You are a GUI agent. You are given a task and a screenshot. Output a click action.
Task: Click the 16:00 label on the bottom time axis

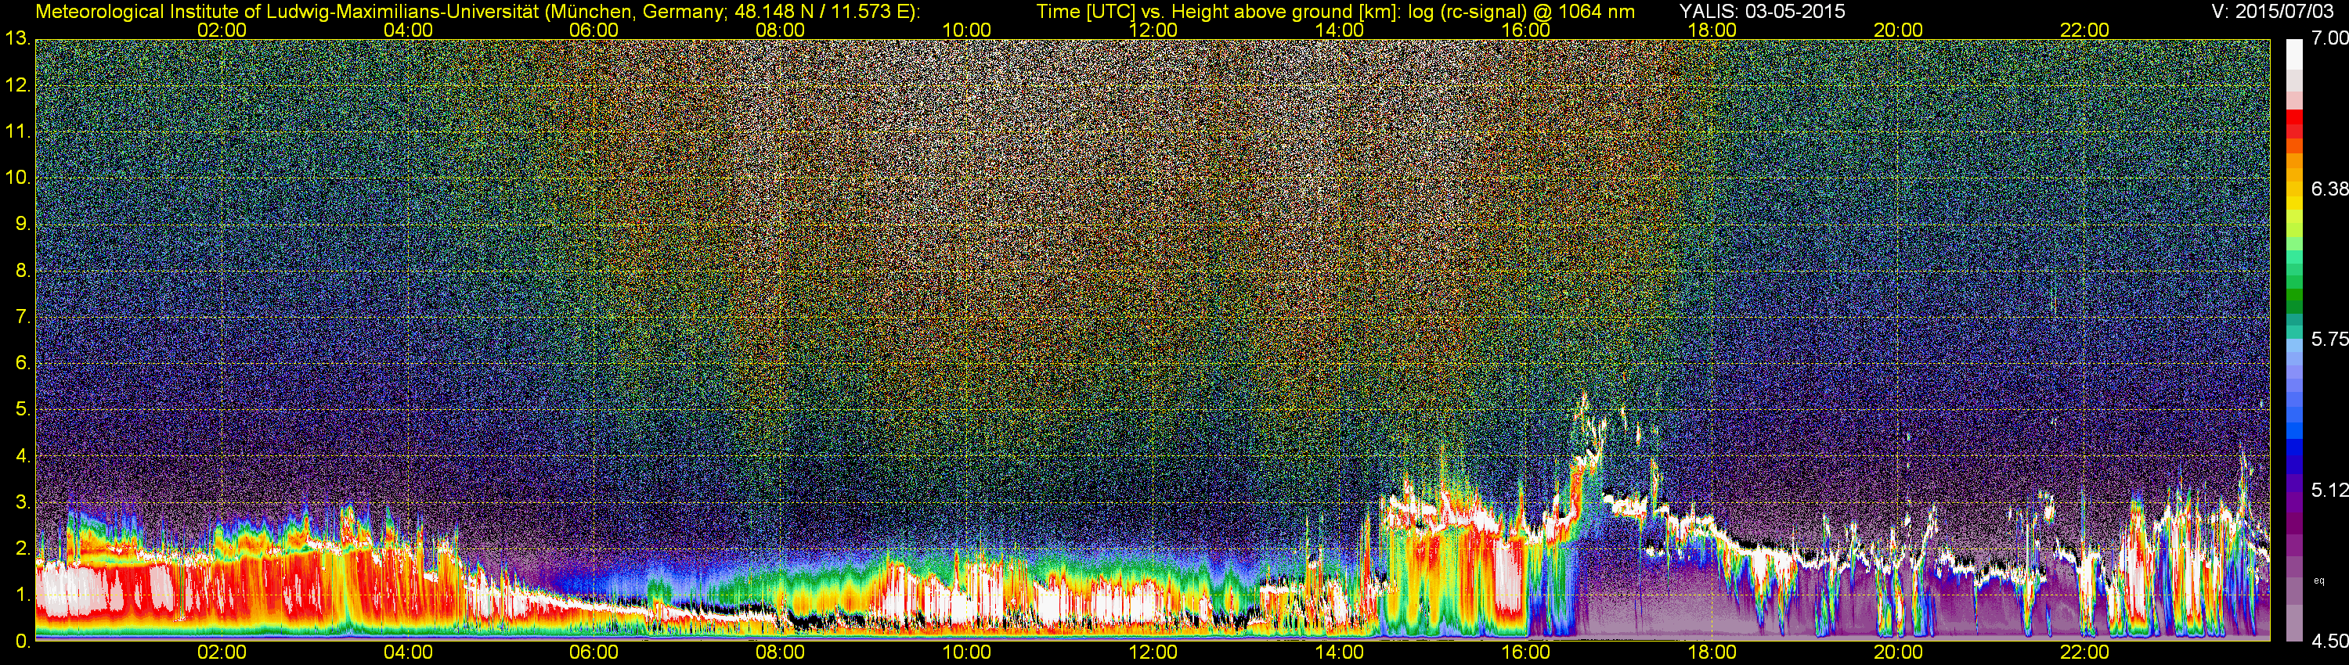click(1525, 653)
